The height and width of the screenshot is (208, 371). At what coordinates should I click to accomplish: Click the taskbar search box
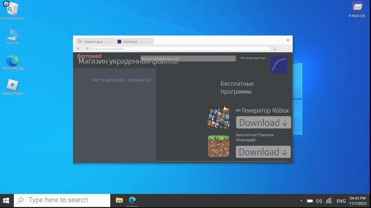pyautogui.click(x=62, y=200)
